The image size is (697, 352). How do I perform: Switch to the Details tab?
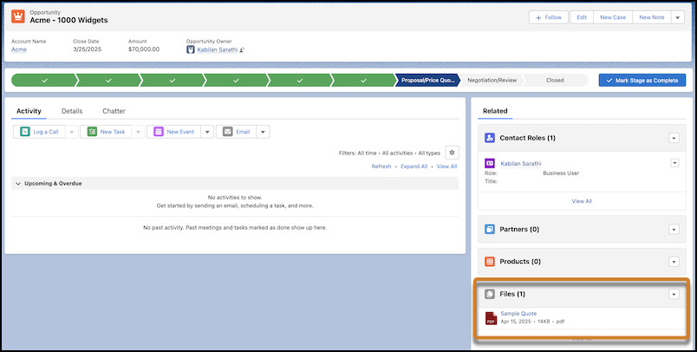point(72,111)
